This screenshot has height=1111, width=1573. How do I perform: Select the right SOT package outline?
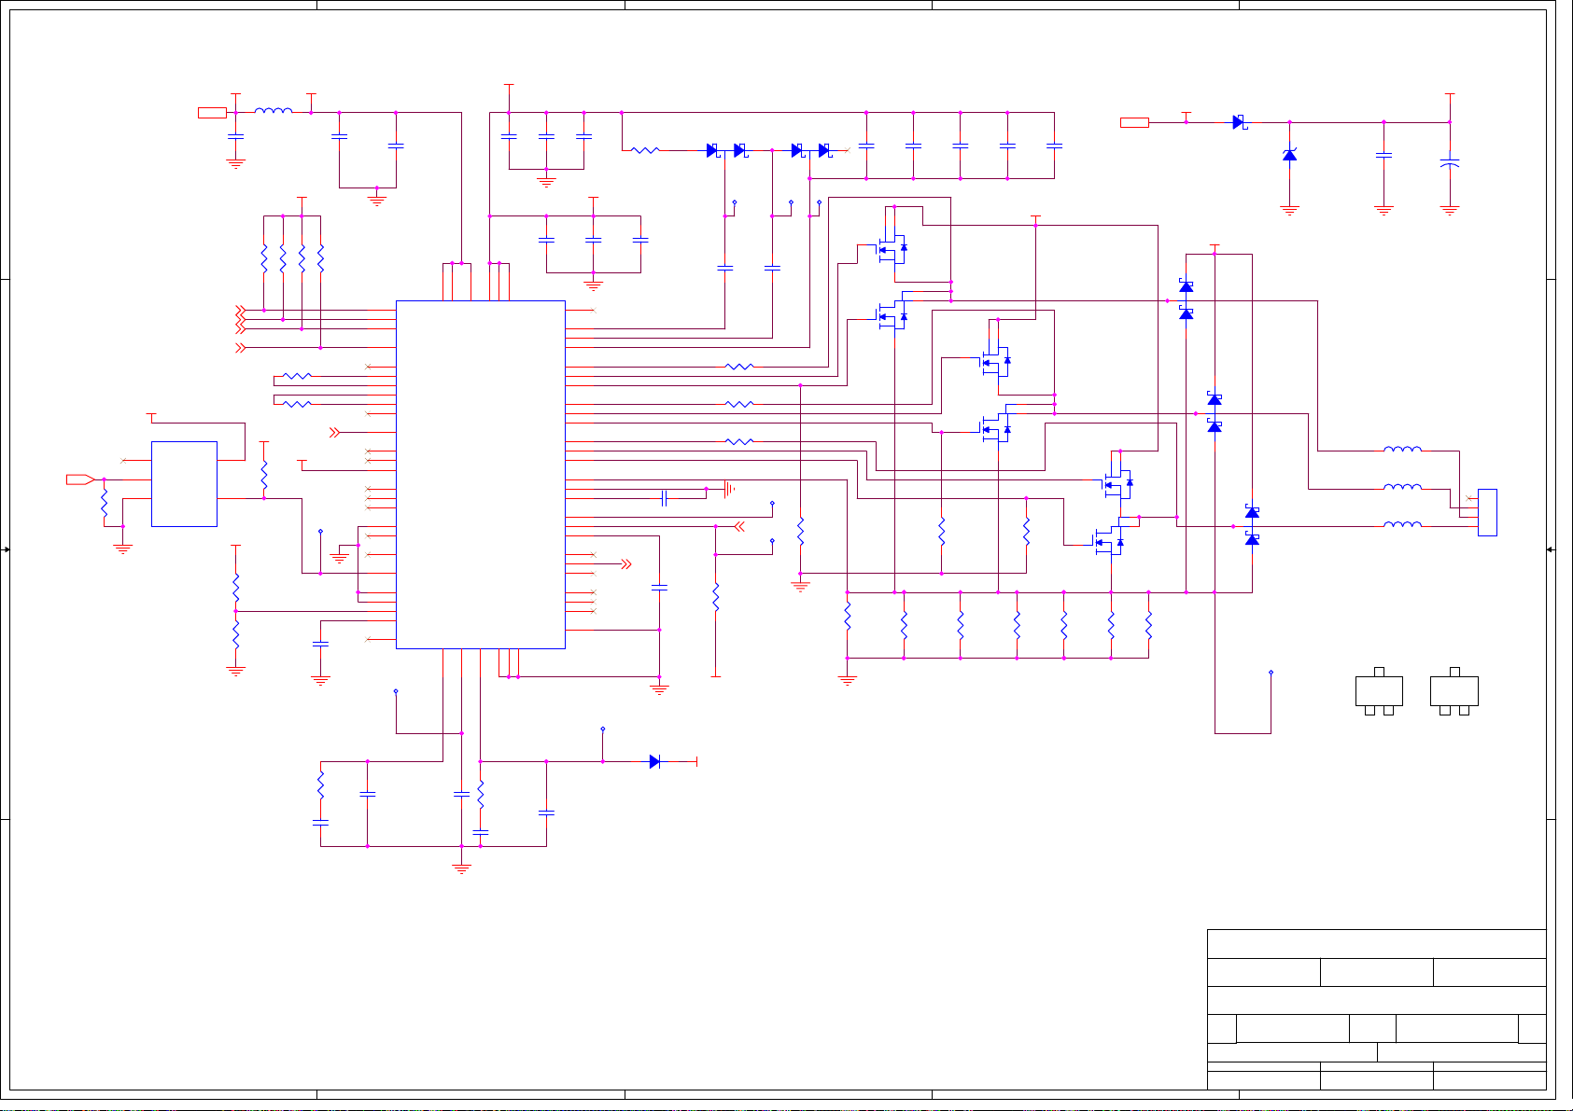[1454, 691]
